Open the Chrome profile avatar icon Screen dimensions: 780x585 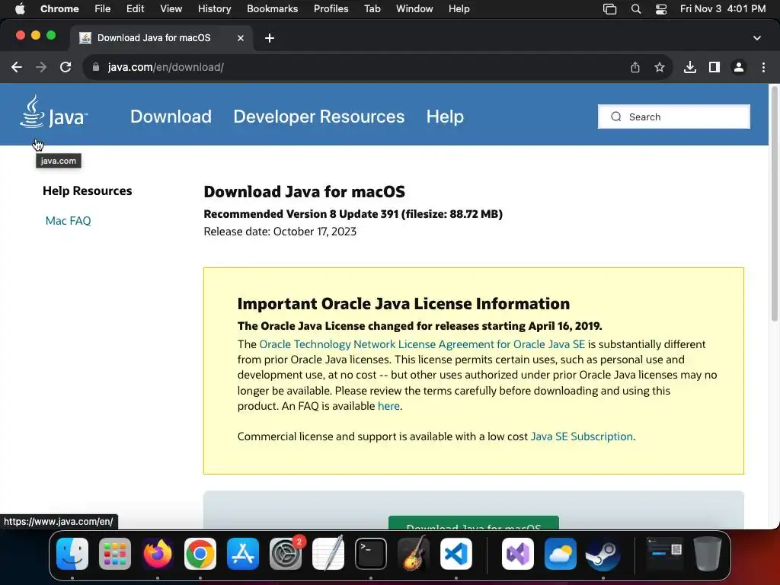(x=739, y=67)
